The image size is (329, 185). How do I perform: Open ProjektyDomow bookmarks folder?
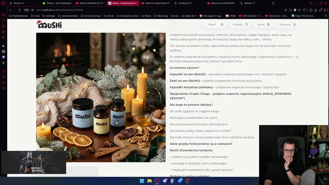pos(19,16)
